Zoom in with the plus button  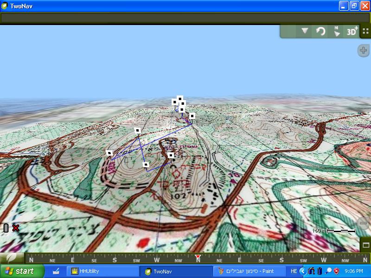[364, 51]
